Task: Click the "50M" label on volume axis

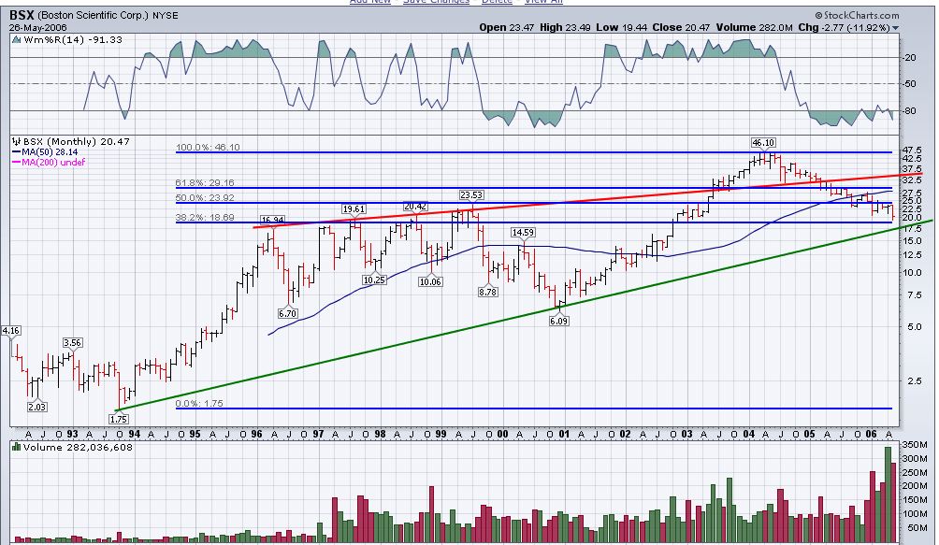Action: coord(917,527)
